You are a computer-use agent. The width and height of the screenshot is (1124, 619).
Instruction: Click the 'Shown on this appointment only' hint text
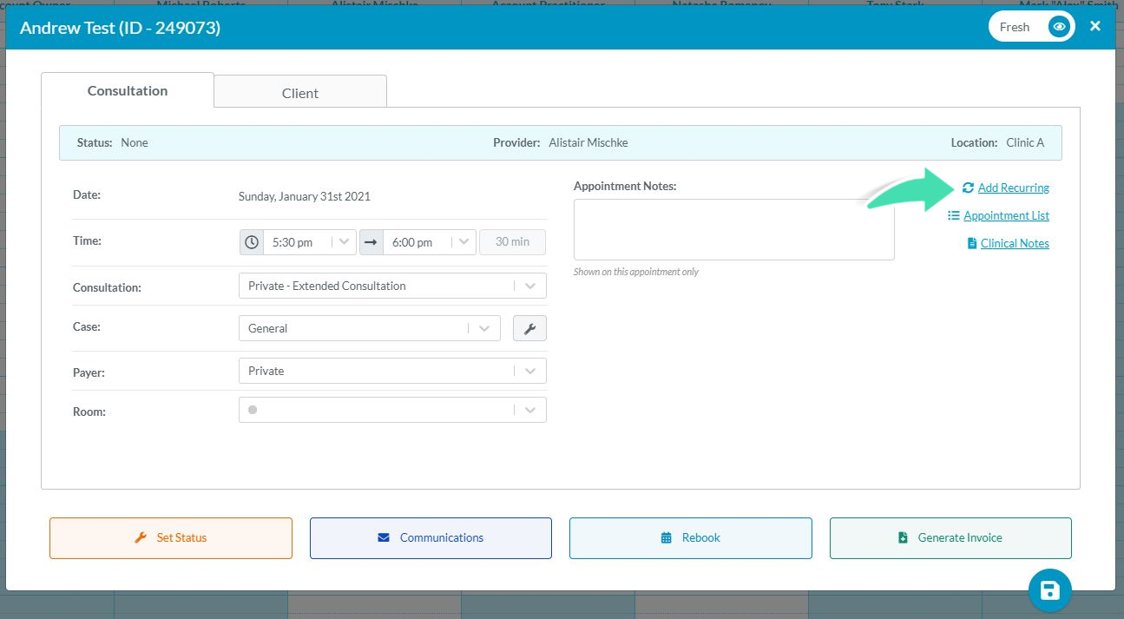636,272
